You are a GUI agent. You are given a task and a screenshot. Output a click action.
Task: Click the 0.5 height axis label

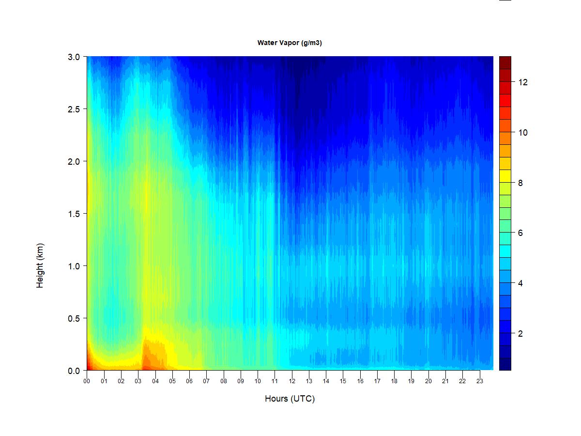pos(74,318)
